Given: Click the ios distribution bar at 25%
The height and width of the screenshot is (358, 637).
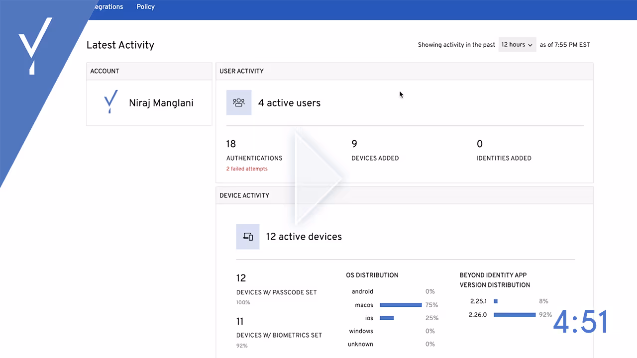Looking at the screenshot, I should coord(387,318).
